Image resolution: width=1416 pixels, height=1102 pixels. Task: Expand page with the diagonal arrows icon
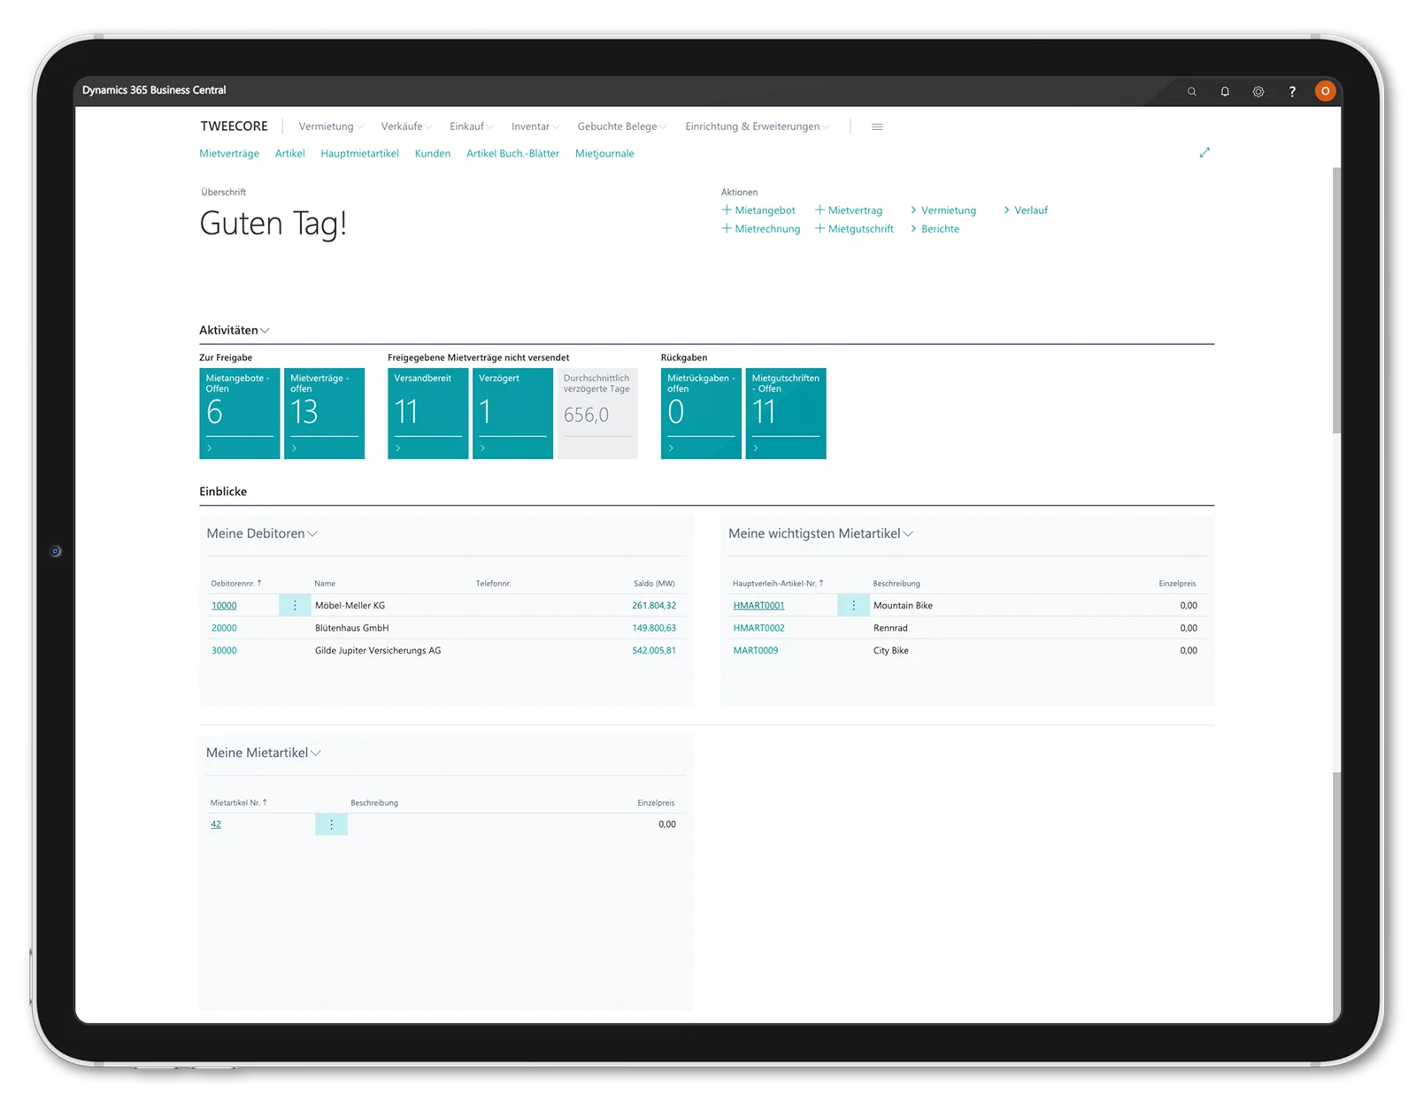pyautogui.click(x=1204, y=153)
